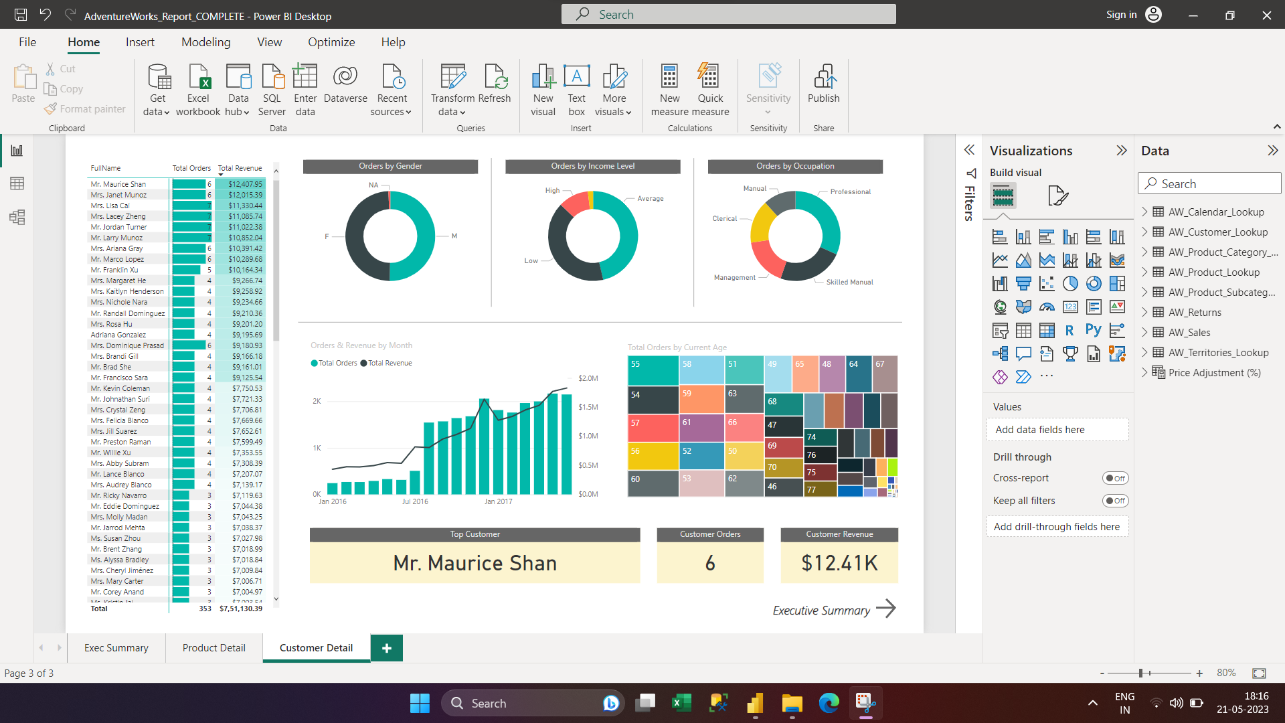Open the Format visual pane
Image resolution: width=1285 pixels, height=723 pixels.
click(1058, 195)
